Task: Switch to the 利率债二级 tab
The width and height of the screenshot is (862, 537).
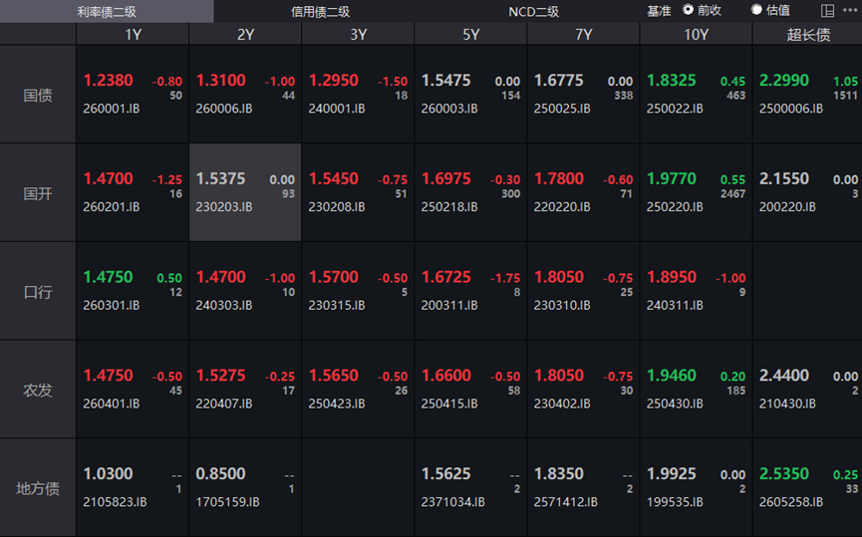Action: (107, 11)
